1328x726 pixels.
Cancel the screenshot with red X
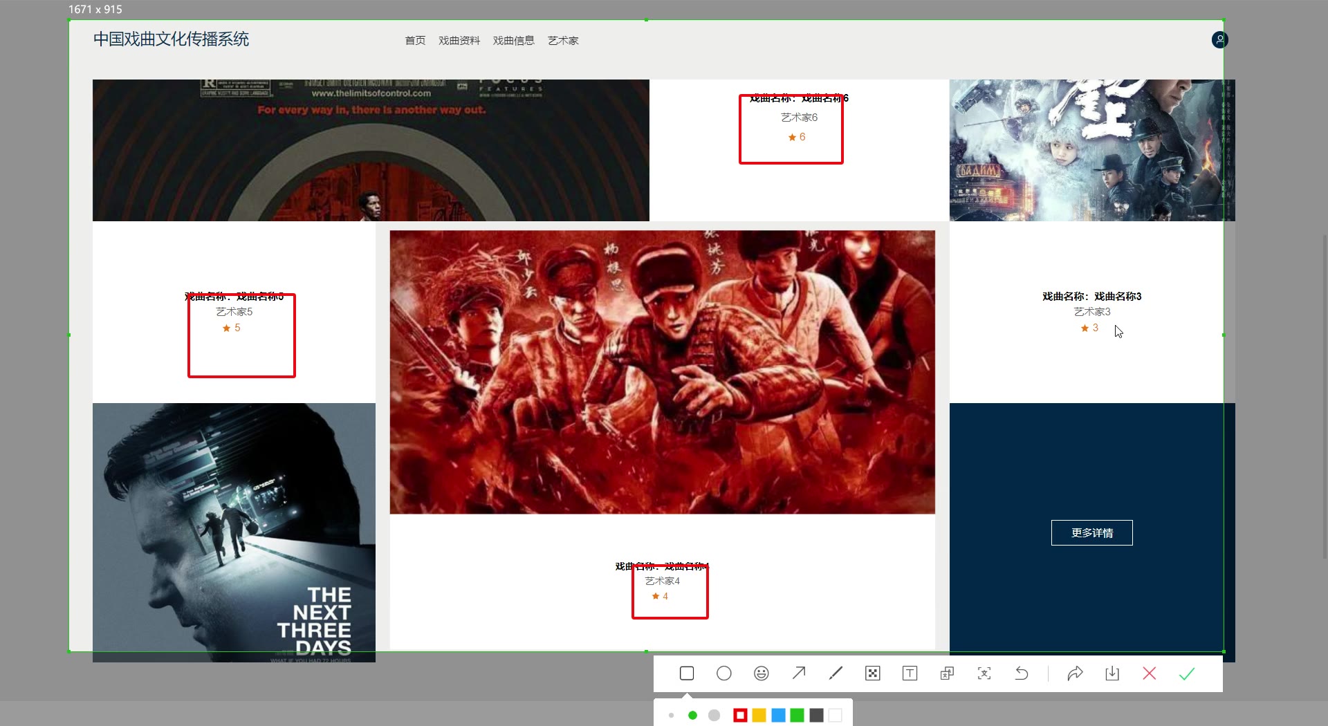tap(1150, 673)
